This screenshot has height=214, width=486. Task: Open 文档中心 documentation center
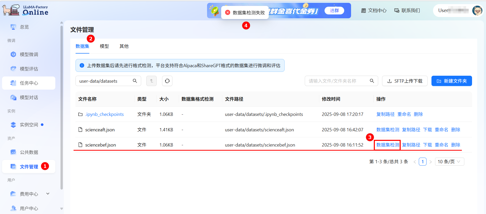(x=374, y=11)
